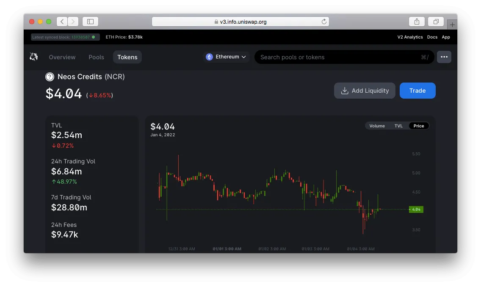Click the $28.80m 7d trading volume
Screen dimensions: 481x287
pyautogui.click(x=69, y=207)
